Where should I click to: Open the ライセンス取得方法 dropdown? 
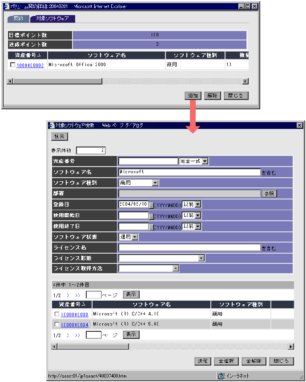(149, 268)
